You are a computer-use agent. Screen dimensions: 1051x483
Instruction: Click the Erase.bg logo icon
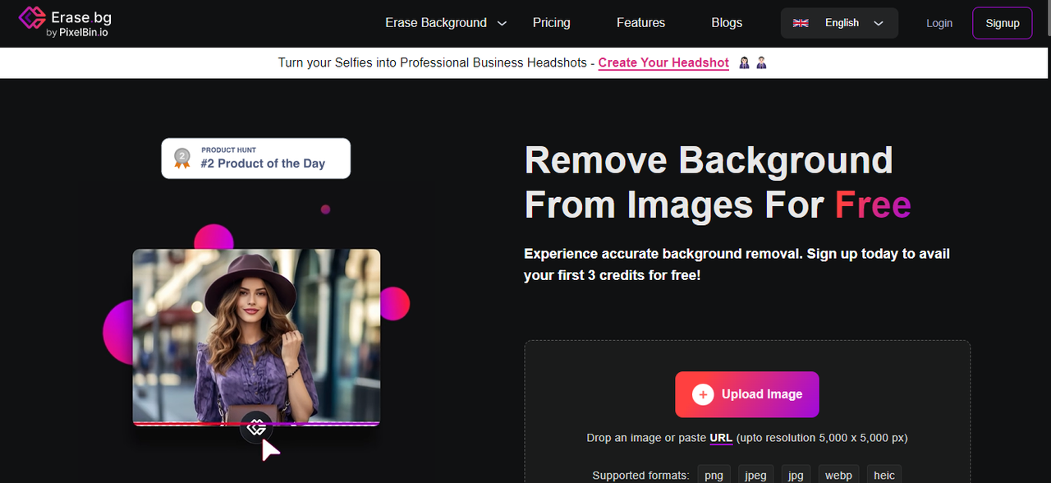31,20
